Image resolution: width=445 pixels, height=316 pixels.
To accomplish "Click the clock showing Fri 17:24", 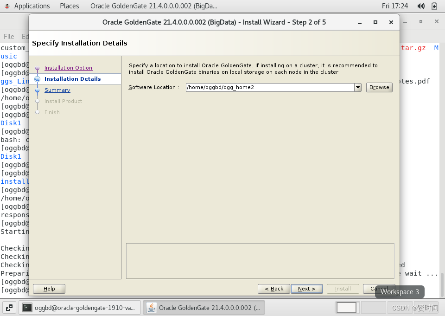I will pos(395,6).
